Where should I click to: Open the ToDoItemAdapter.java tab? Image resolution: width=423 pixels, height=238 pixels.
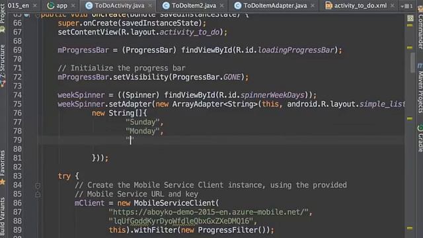tap(275, 5)
